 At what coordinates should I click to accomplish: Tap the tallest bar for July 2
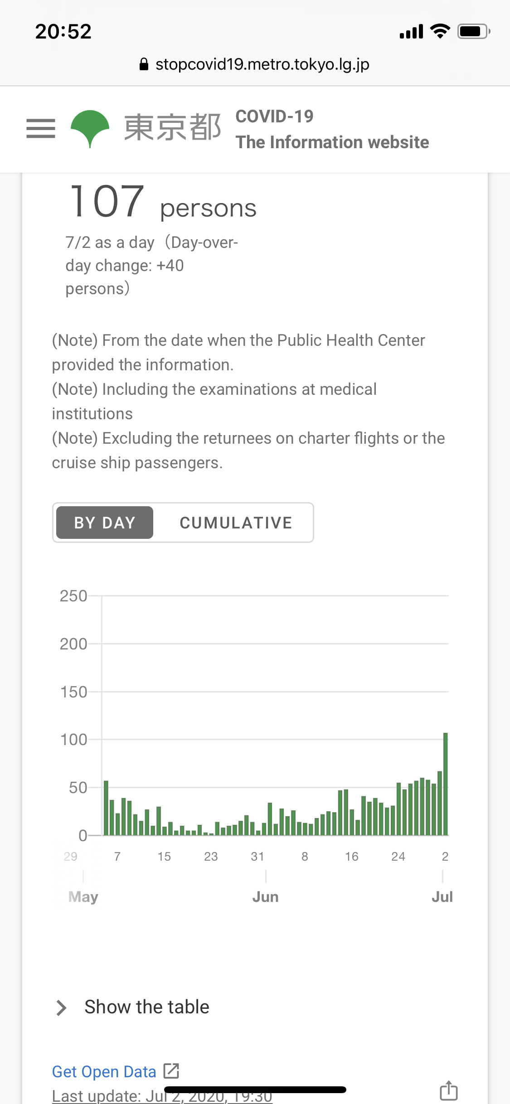point(445,784)
